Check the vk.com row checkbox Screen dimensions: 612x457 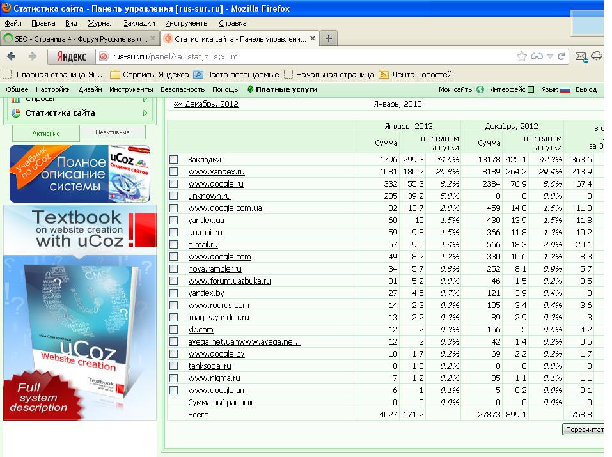pyautogui.click(x=174, y=329)
